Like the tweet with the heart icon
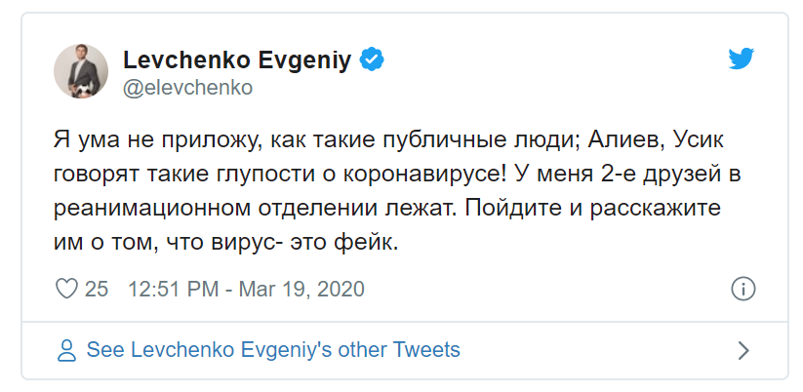Viewport: 803px width, 392px height. point(66,289)
